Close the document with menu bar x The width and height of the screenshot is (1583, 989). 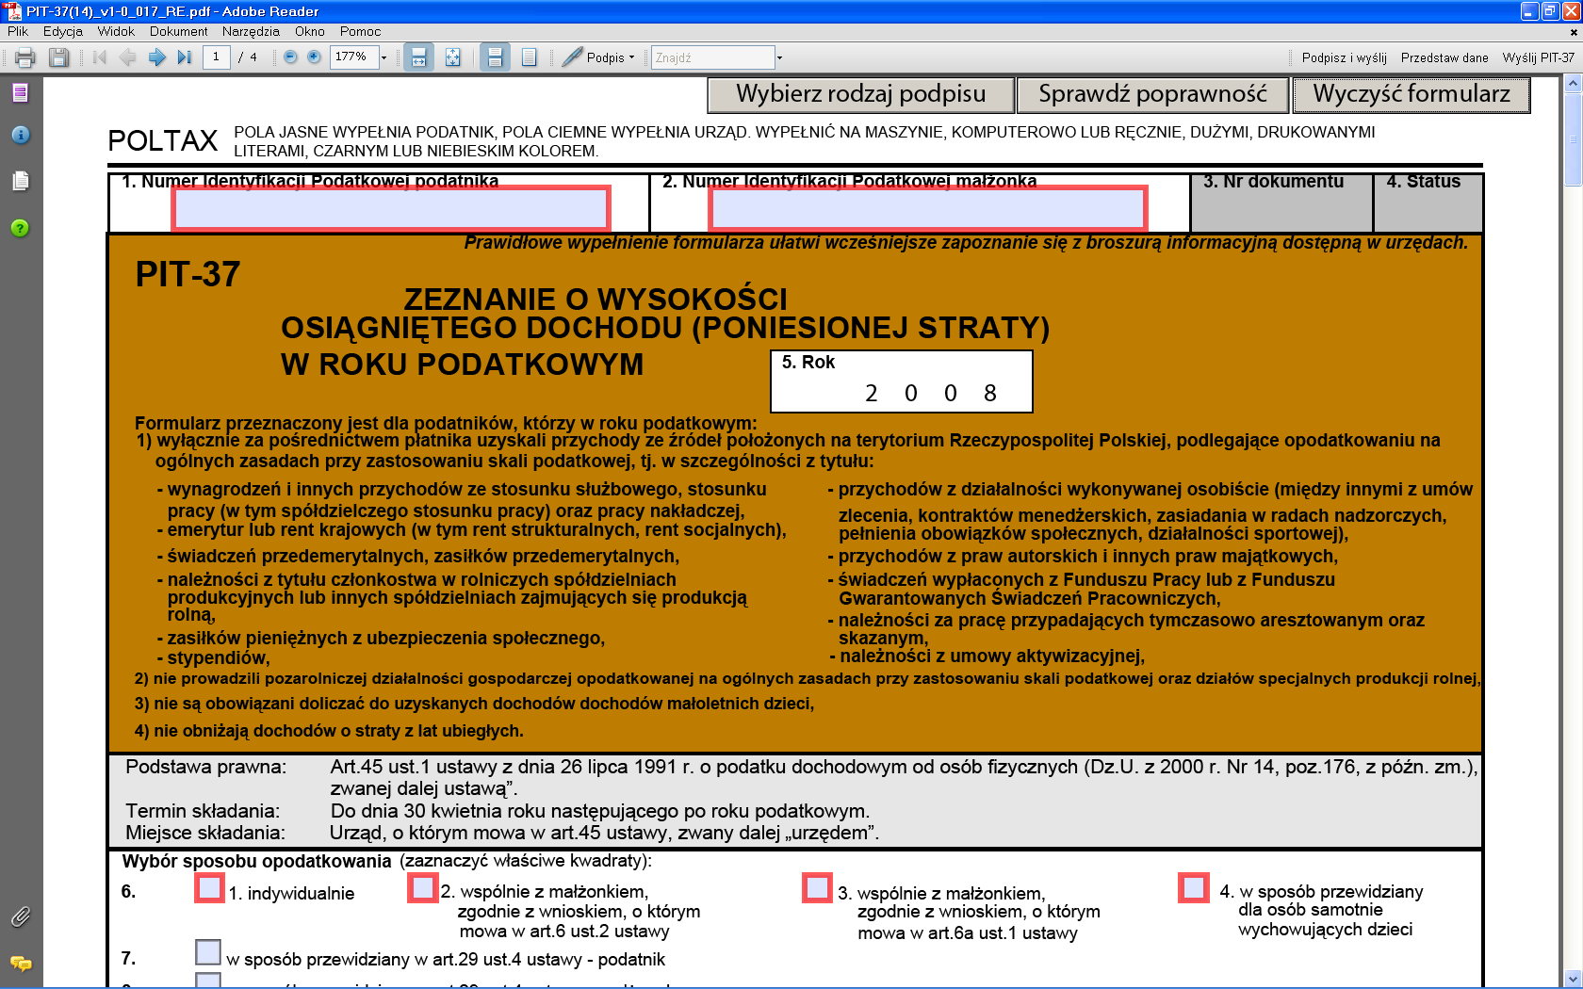click(x=1573, y=31)
